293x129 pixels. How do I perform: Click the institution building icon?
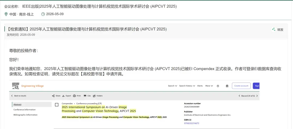[x=227, y=86]
